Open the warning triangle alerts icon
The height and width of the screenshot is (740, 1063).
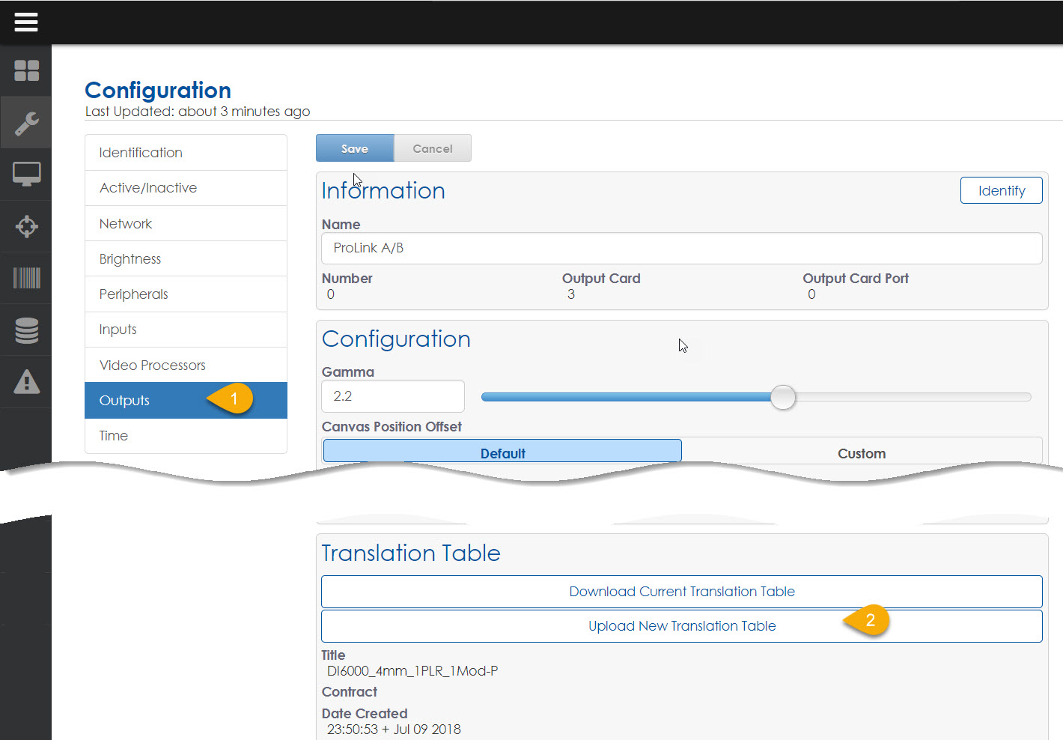[26, 382]
